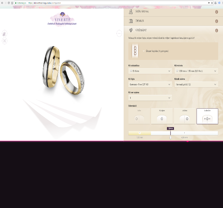Open the 'Kő fajta' dropdown
The width and height of the screenshot is (223, 208).
pos(150,84)
